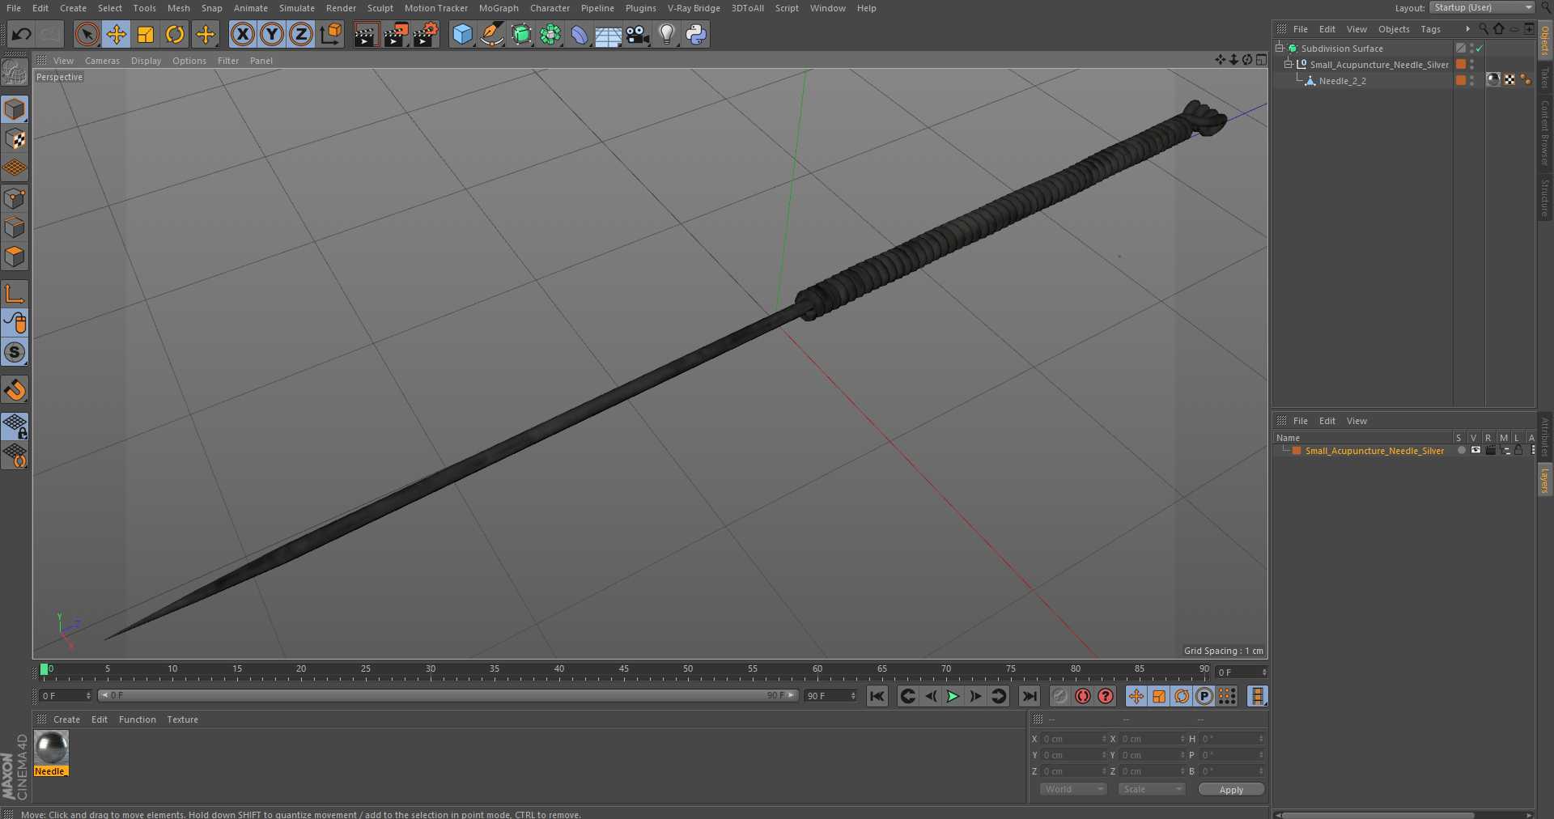Switch to Points mode
Screen dimensions: 1554x819
click(x=15, y=198)
